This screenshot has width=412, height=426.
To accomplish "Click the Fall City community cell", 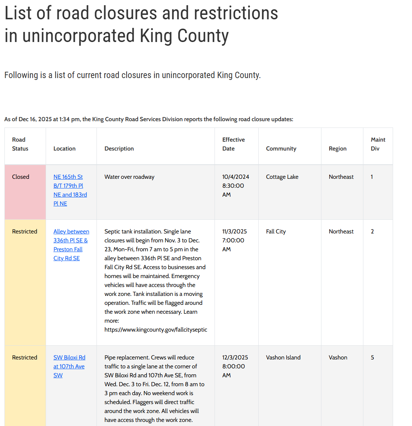I will [x=276, y=231].
